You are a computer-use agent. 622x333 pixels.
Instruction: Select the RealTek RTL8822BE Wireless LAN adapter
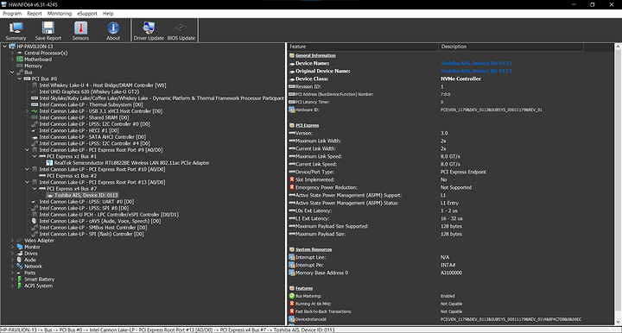pyautogui.click(x=131, y=163)
